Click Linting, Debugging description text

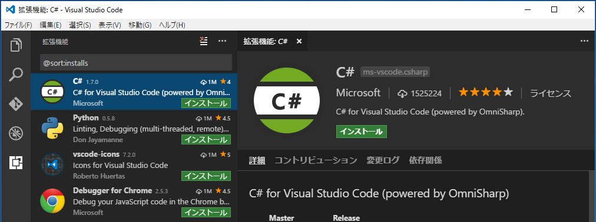coord(151,129)
